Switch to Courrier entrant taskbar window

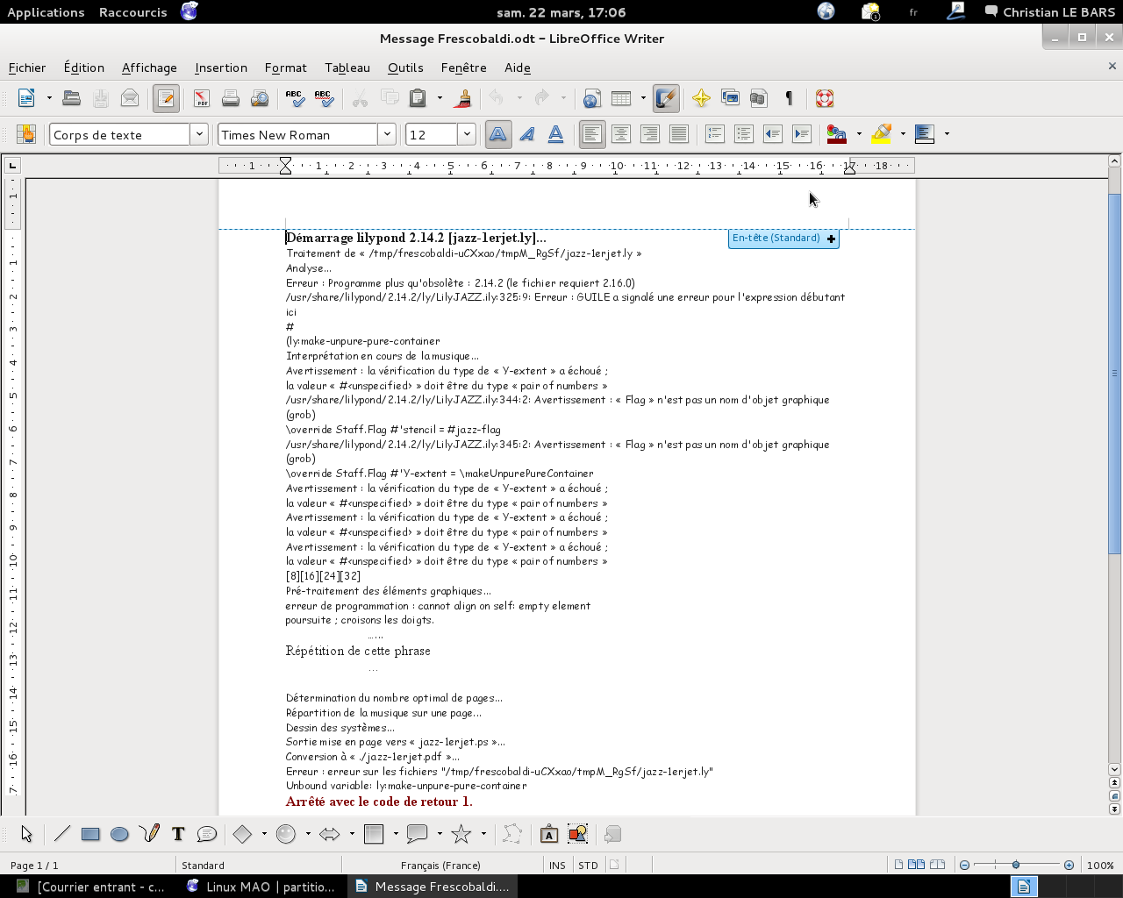point(90,887)
